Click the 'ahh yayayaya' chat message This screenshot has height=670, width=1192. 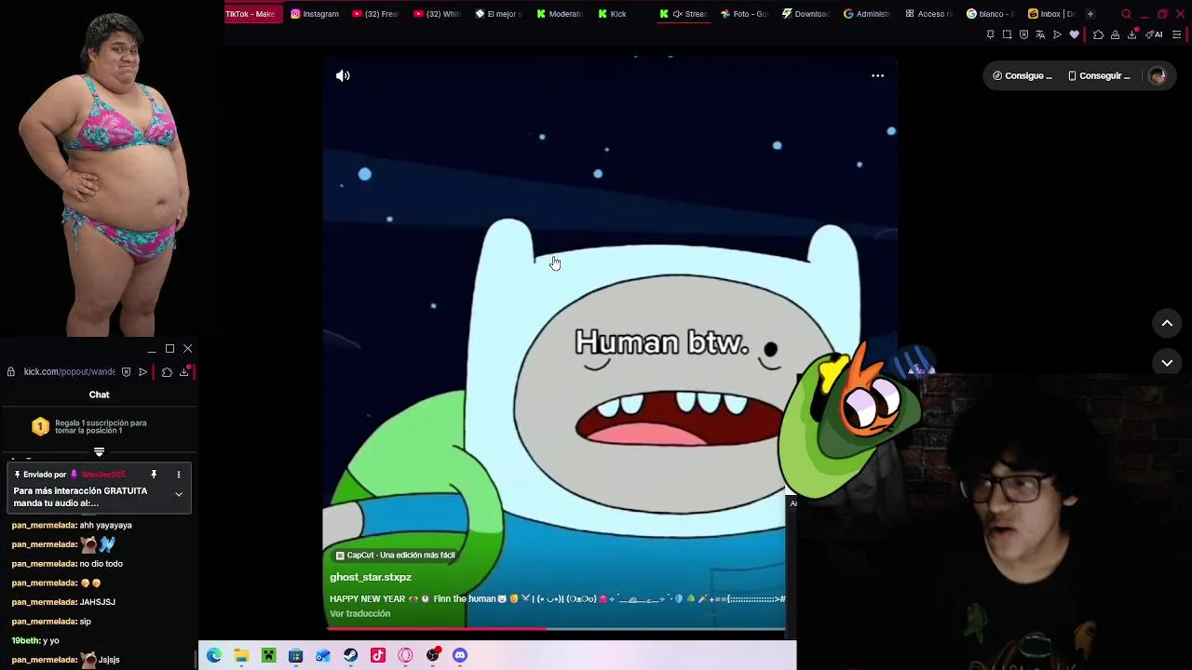pos(105,526)
